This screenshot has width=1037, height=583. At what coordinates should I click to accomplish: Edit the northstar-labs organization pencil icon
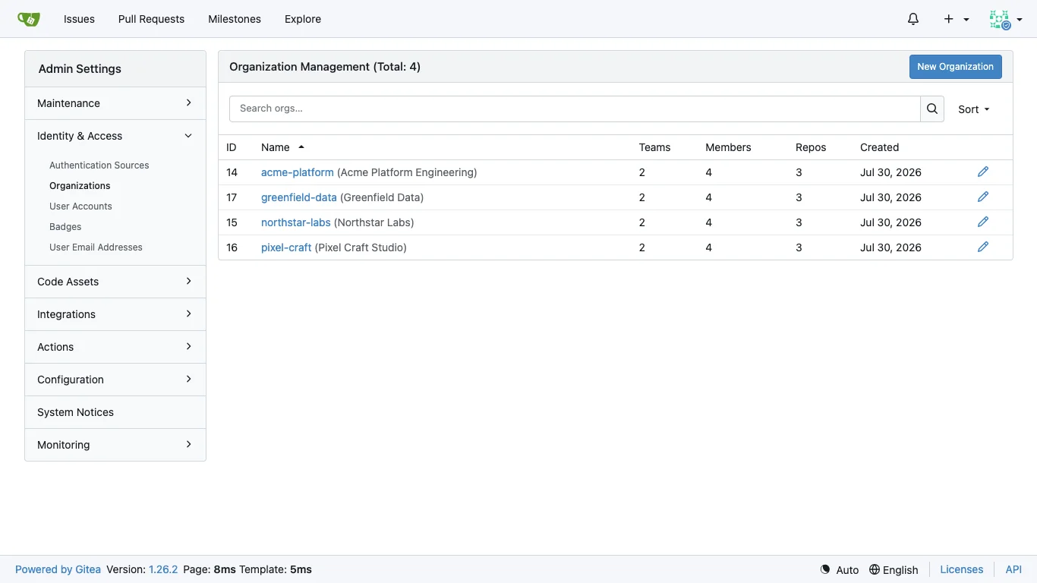[x=983, y=222]
